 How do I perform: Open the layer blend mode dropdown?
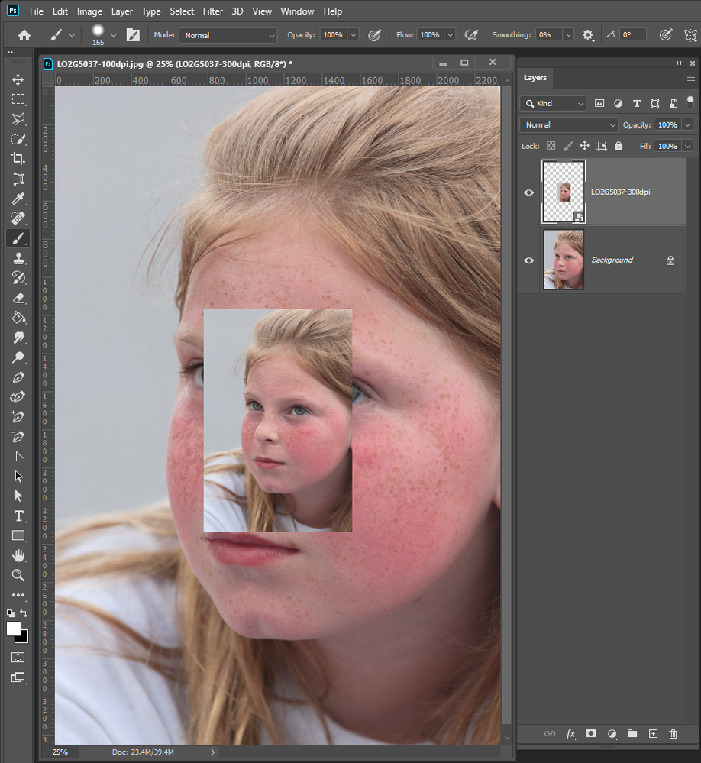point(569,125)
